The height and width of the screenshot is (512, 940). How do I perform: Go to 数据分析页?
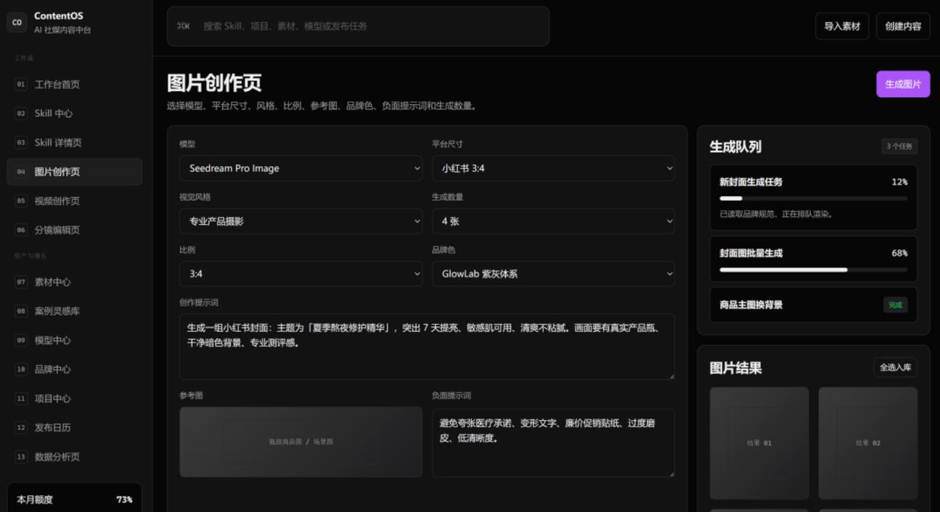(74, 457)
